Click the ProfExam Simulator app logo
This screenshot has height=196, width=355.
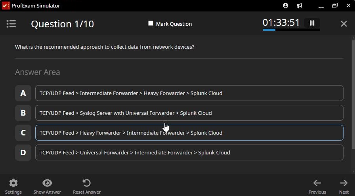pyautogui.click(x=6, y=6)
